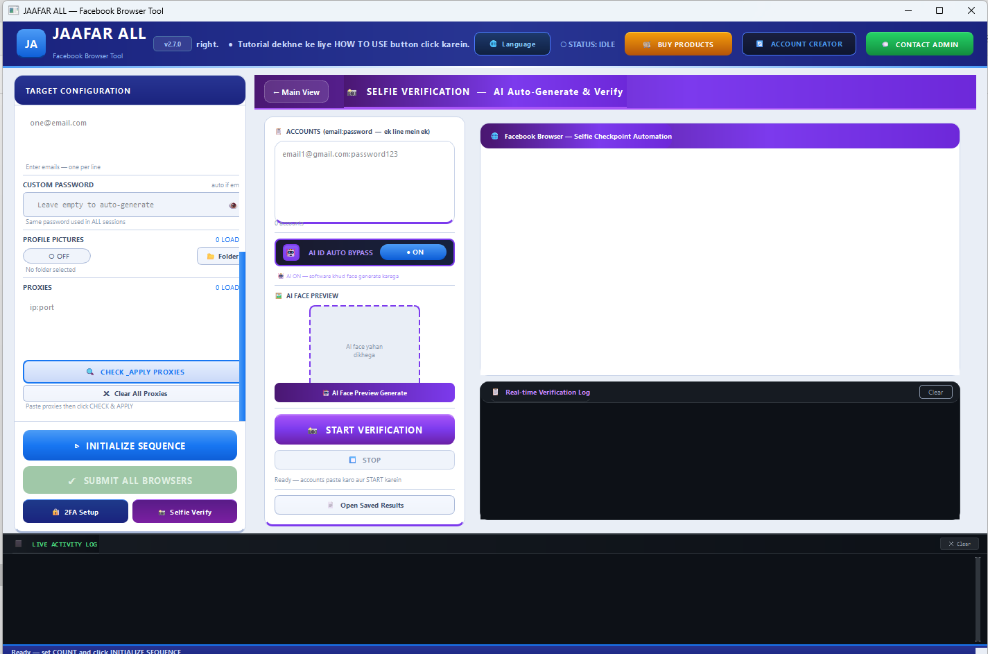Click the log icon beside Real-time Verification Log

(495, 393)
